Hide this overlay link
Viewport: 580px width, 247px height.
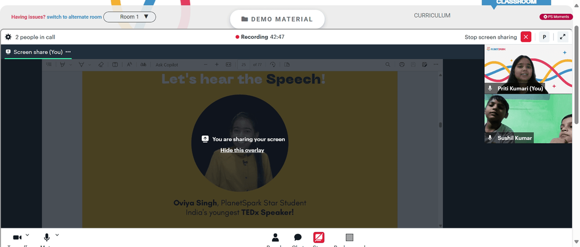(242, 150)
